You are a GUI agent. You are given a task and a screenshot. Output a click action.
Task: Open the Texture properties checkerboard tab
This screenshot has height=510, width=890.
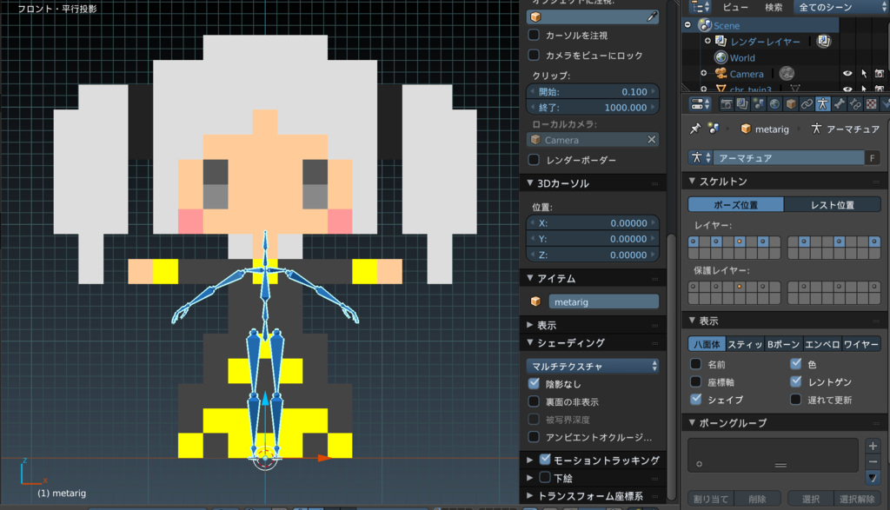[871, 104]
